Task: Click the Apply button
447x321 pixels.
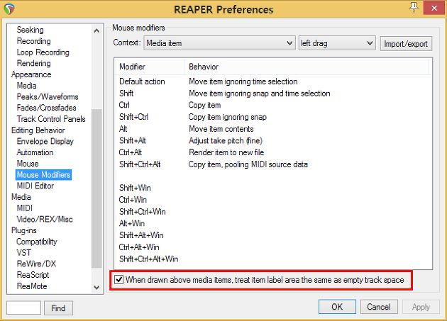Action: coord(421,307)
